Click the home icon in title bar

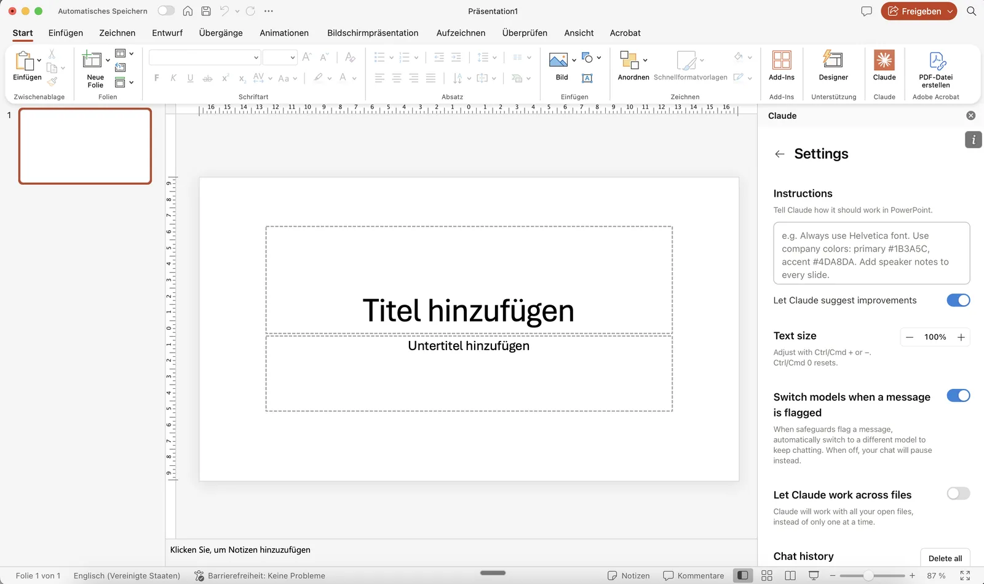click(x=188, y=11)
